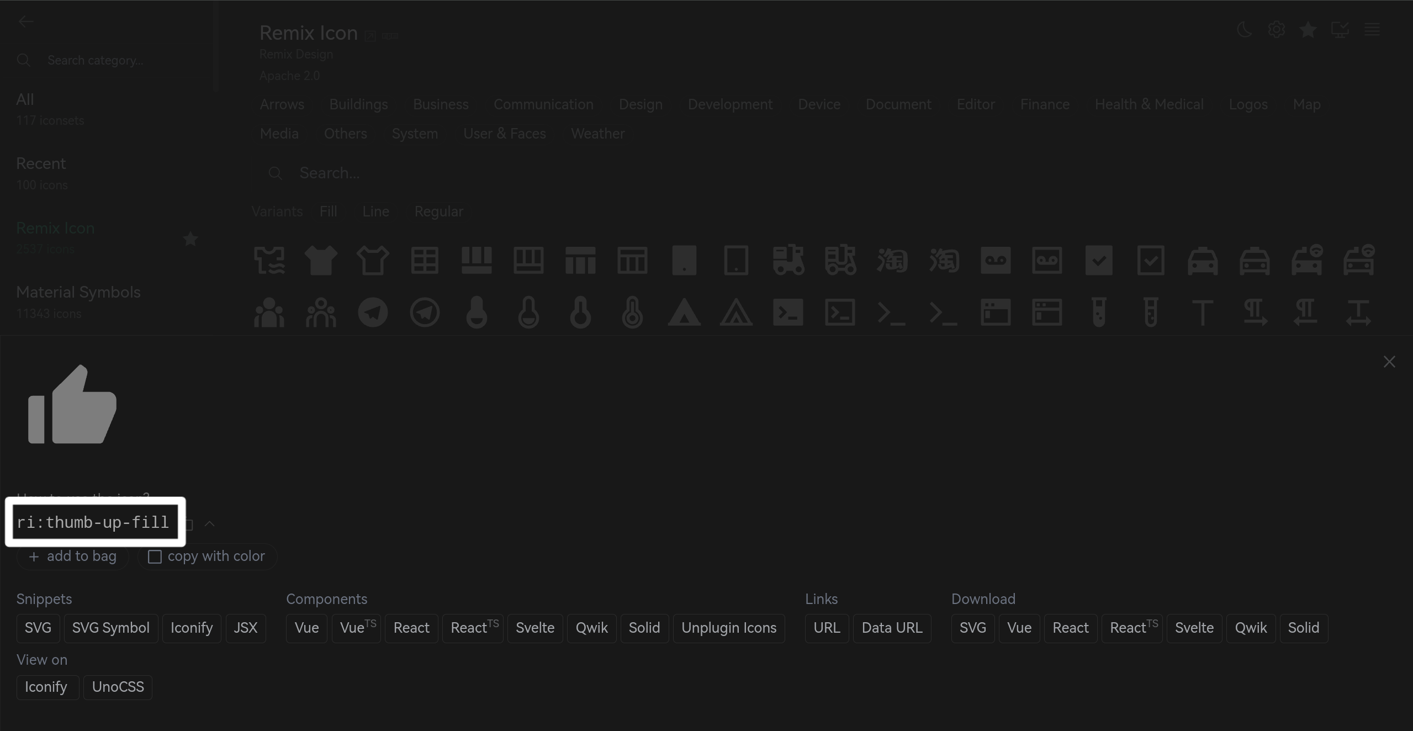Open the Arrows category
Viewport: 1413px width, 731px height.
click(282, 103)
